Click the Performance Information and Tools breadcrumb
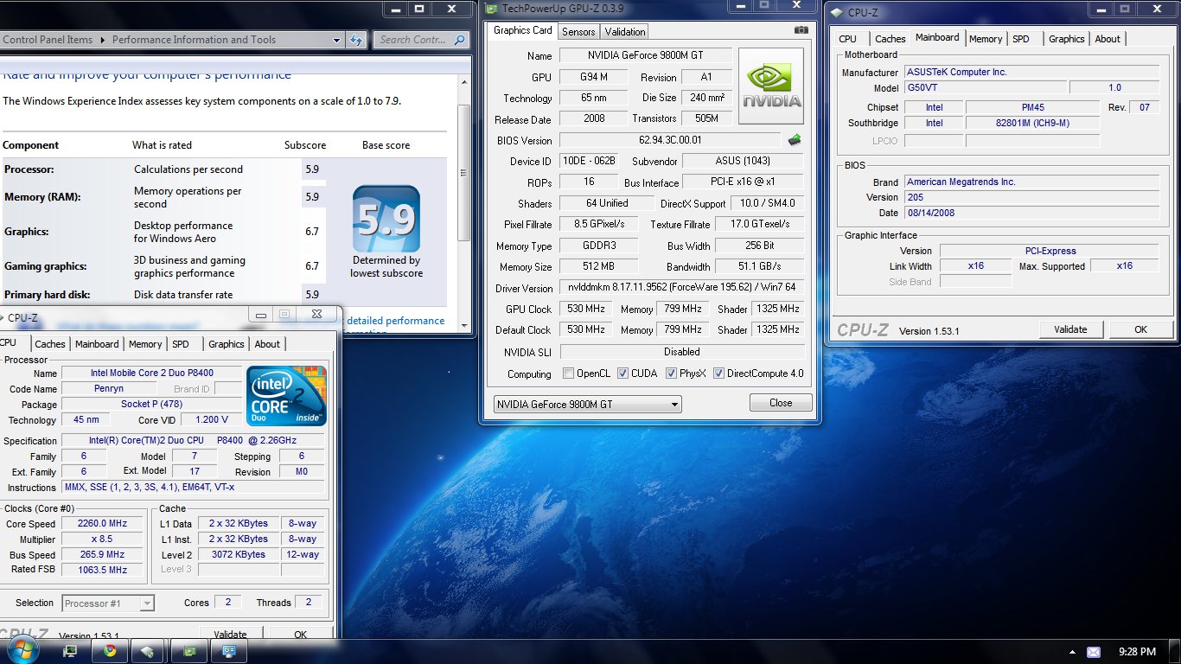 coord(194,40)
